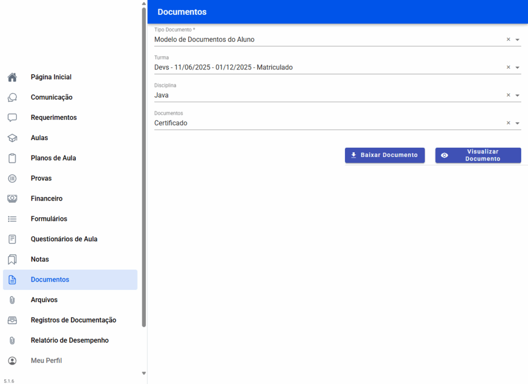Clear the Tipo Documento selection
The height and width of the screenshot is (384, 528).
click(508, 39)
